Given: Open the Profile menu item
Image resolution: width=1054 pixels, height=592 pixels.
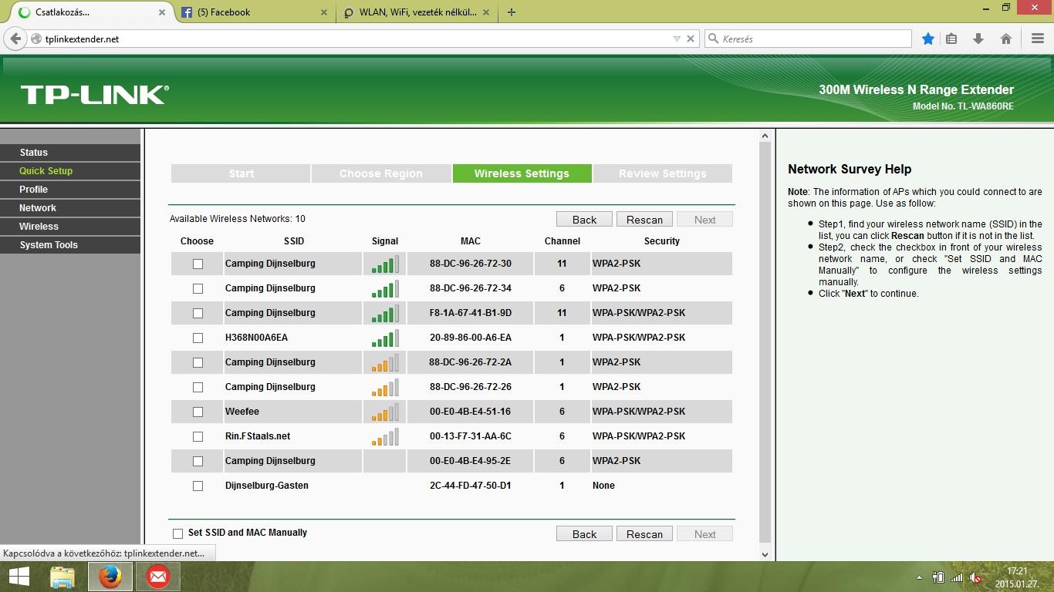Looking at the screenshot, I should (70, 190).
